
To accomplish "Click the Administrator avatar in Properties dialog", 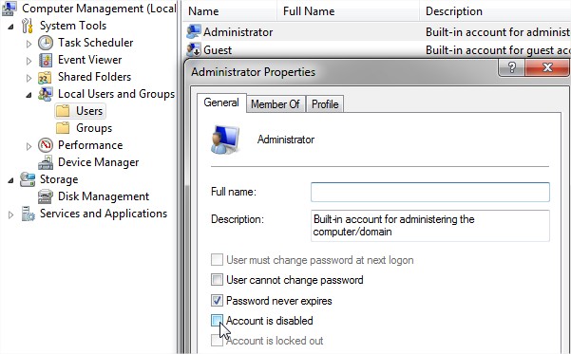I will pos(224,140).
